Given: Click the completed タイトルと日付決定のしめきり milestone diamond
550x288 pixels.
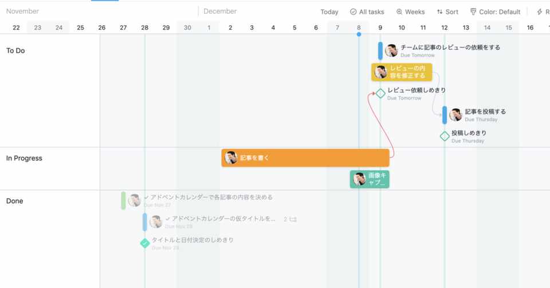Looking at the screenshot, I should tap(145, 243).
